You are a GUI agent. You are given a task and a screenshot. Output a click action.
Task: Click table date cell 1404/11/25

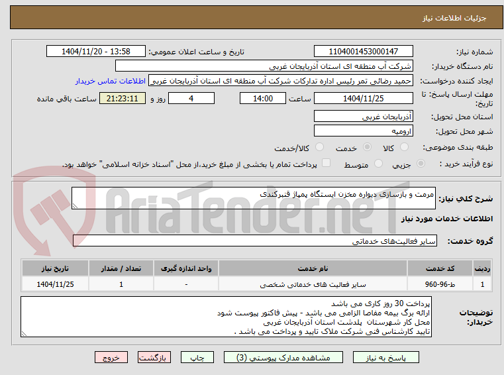point(55,284)
